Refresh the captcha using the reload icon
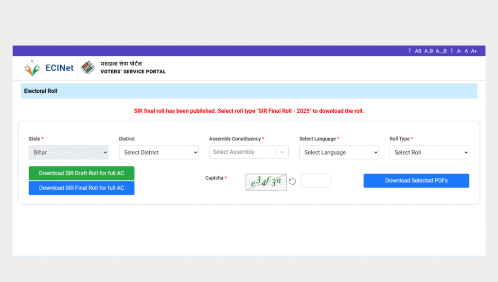 pyautogui.click(x=293, y=181)
